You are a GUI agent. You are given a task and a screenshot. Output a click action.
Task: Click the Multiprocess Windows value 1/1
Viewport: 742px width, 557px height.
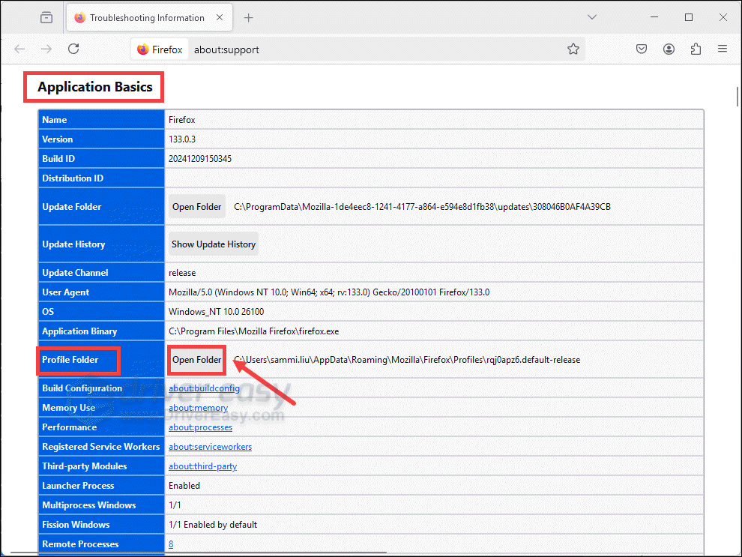pyautogui.click(x=175, y=505)
